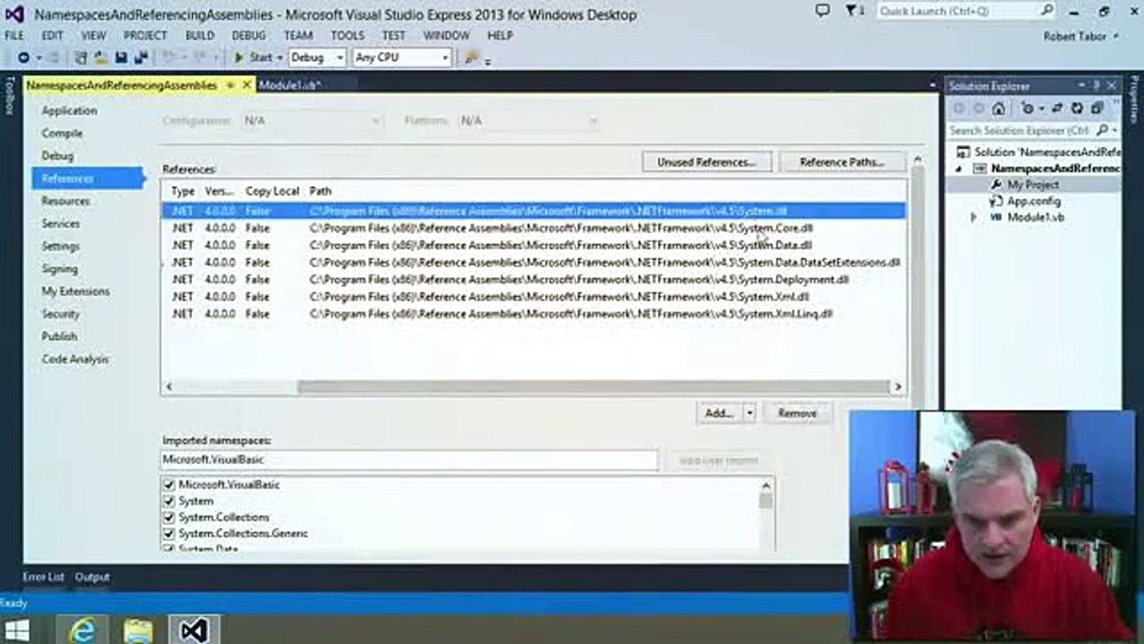Close the NamespacesAndReferencingAssemblies tab
The image size is (1144, 644).
click(247, 85)
